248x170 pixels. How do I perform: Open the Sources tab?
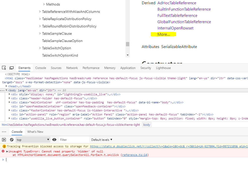(x=56, y=68)
